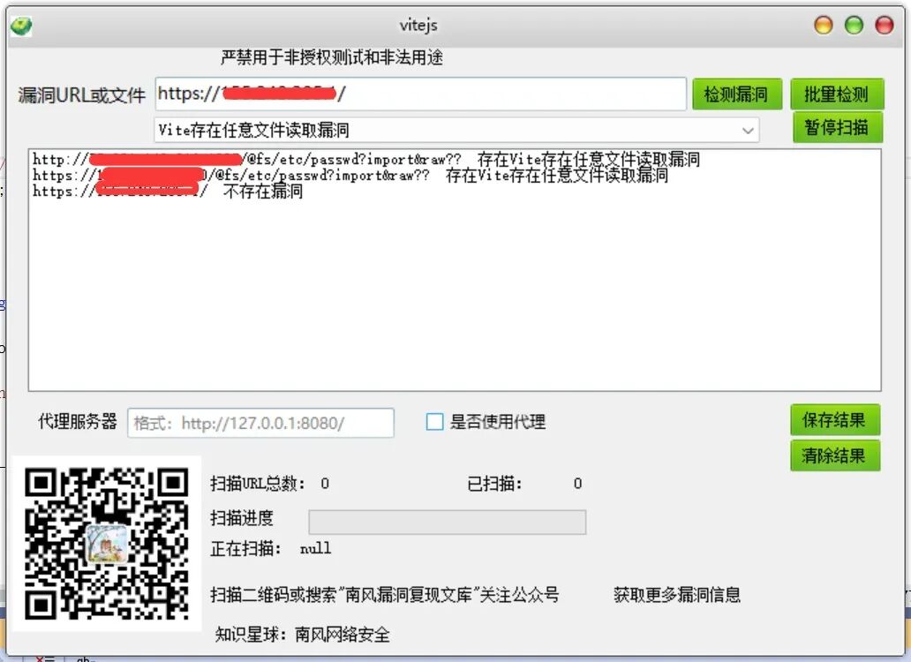
Task: Focus the 漏洞URL或文件 input field
Action: (421, 94)
